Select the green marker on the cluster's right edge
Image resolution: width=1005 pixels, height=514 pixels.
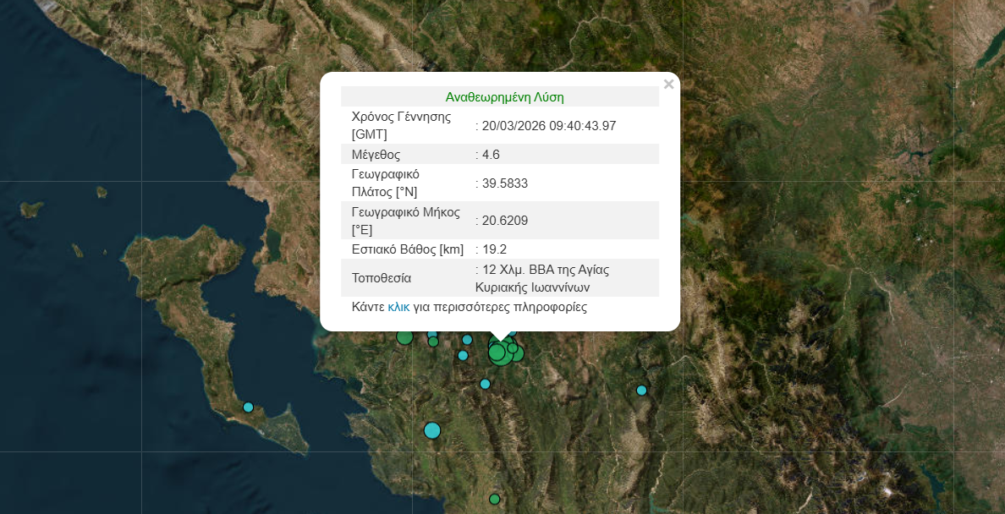pyautogui.click(x=517, y=353)
